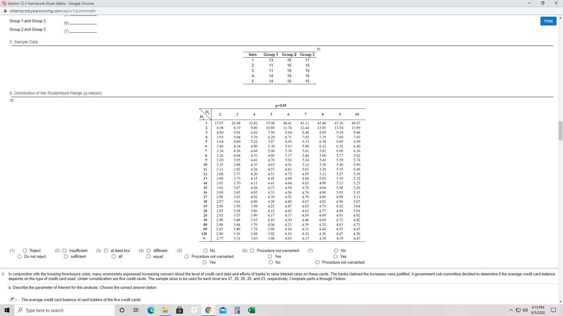Image resolution: width=563 pixels, height=316 pixels.
Task: Click the pop-out icon above the Sample Data table
Action: pyautogui.click(x=318, y=49)
